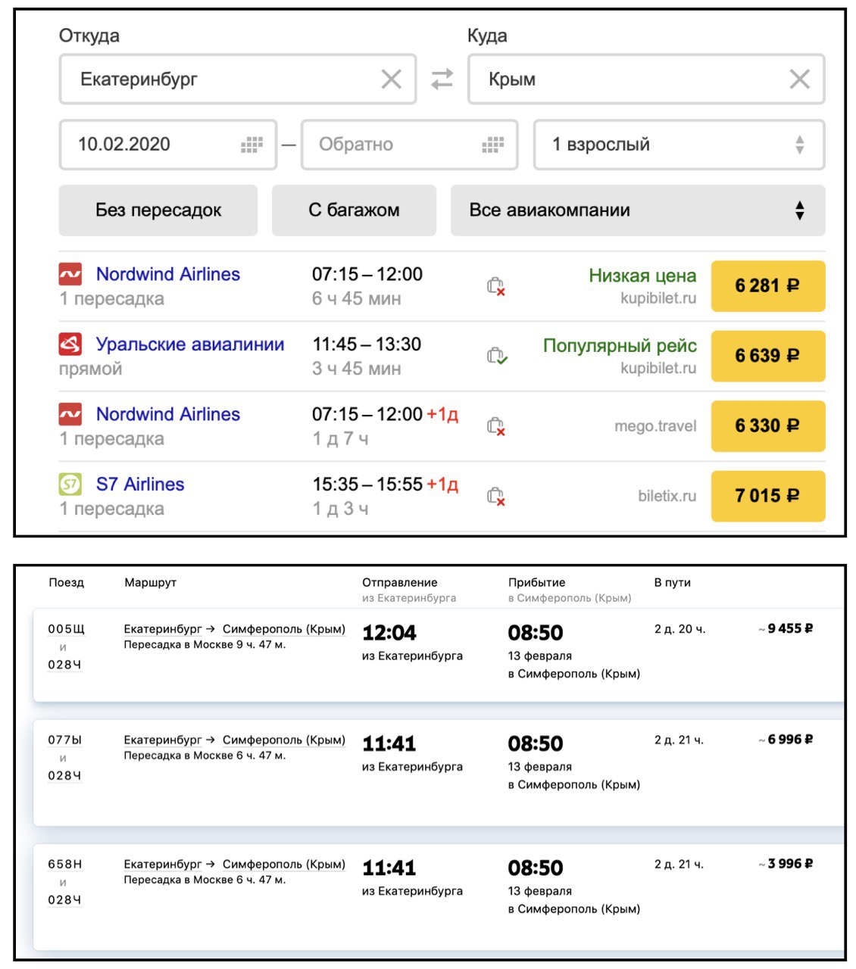Open train 658Н number link

[x=64, y=864]
